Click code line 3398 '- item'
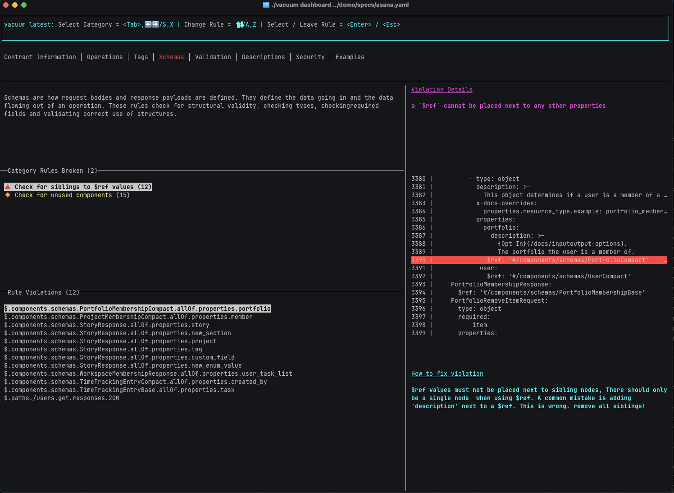 pyautogui.click(x=449, y=325)
